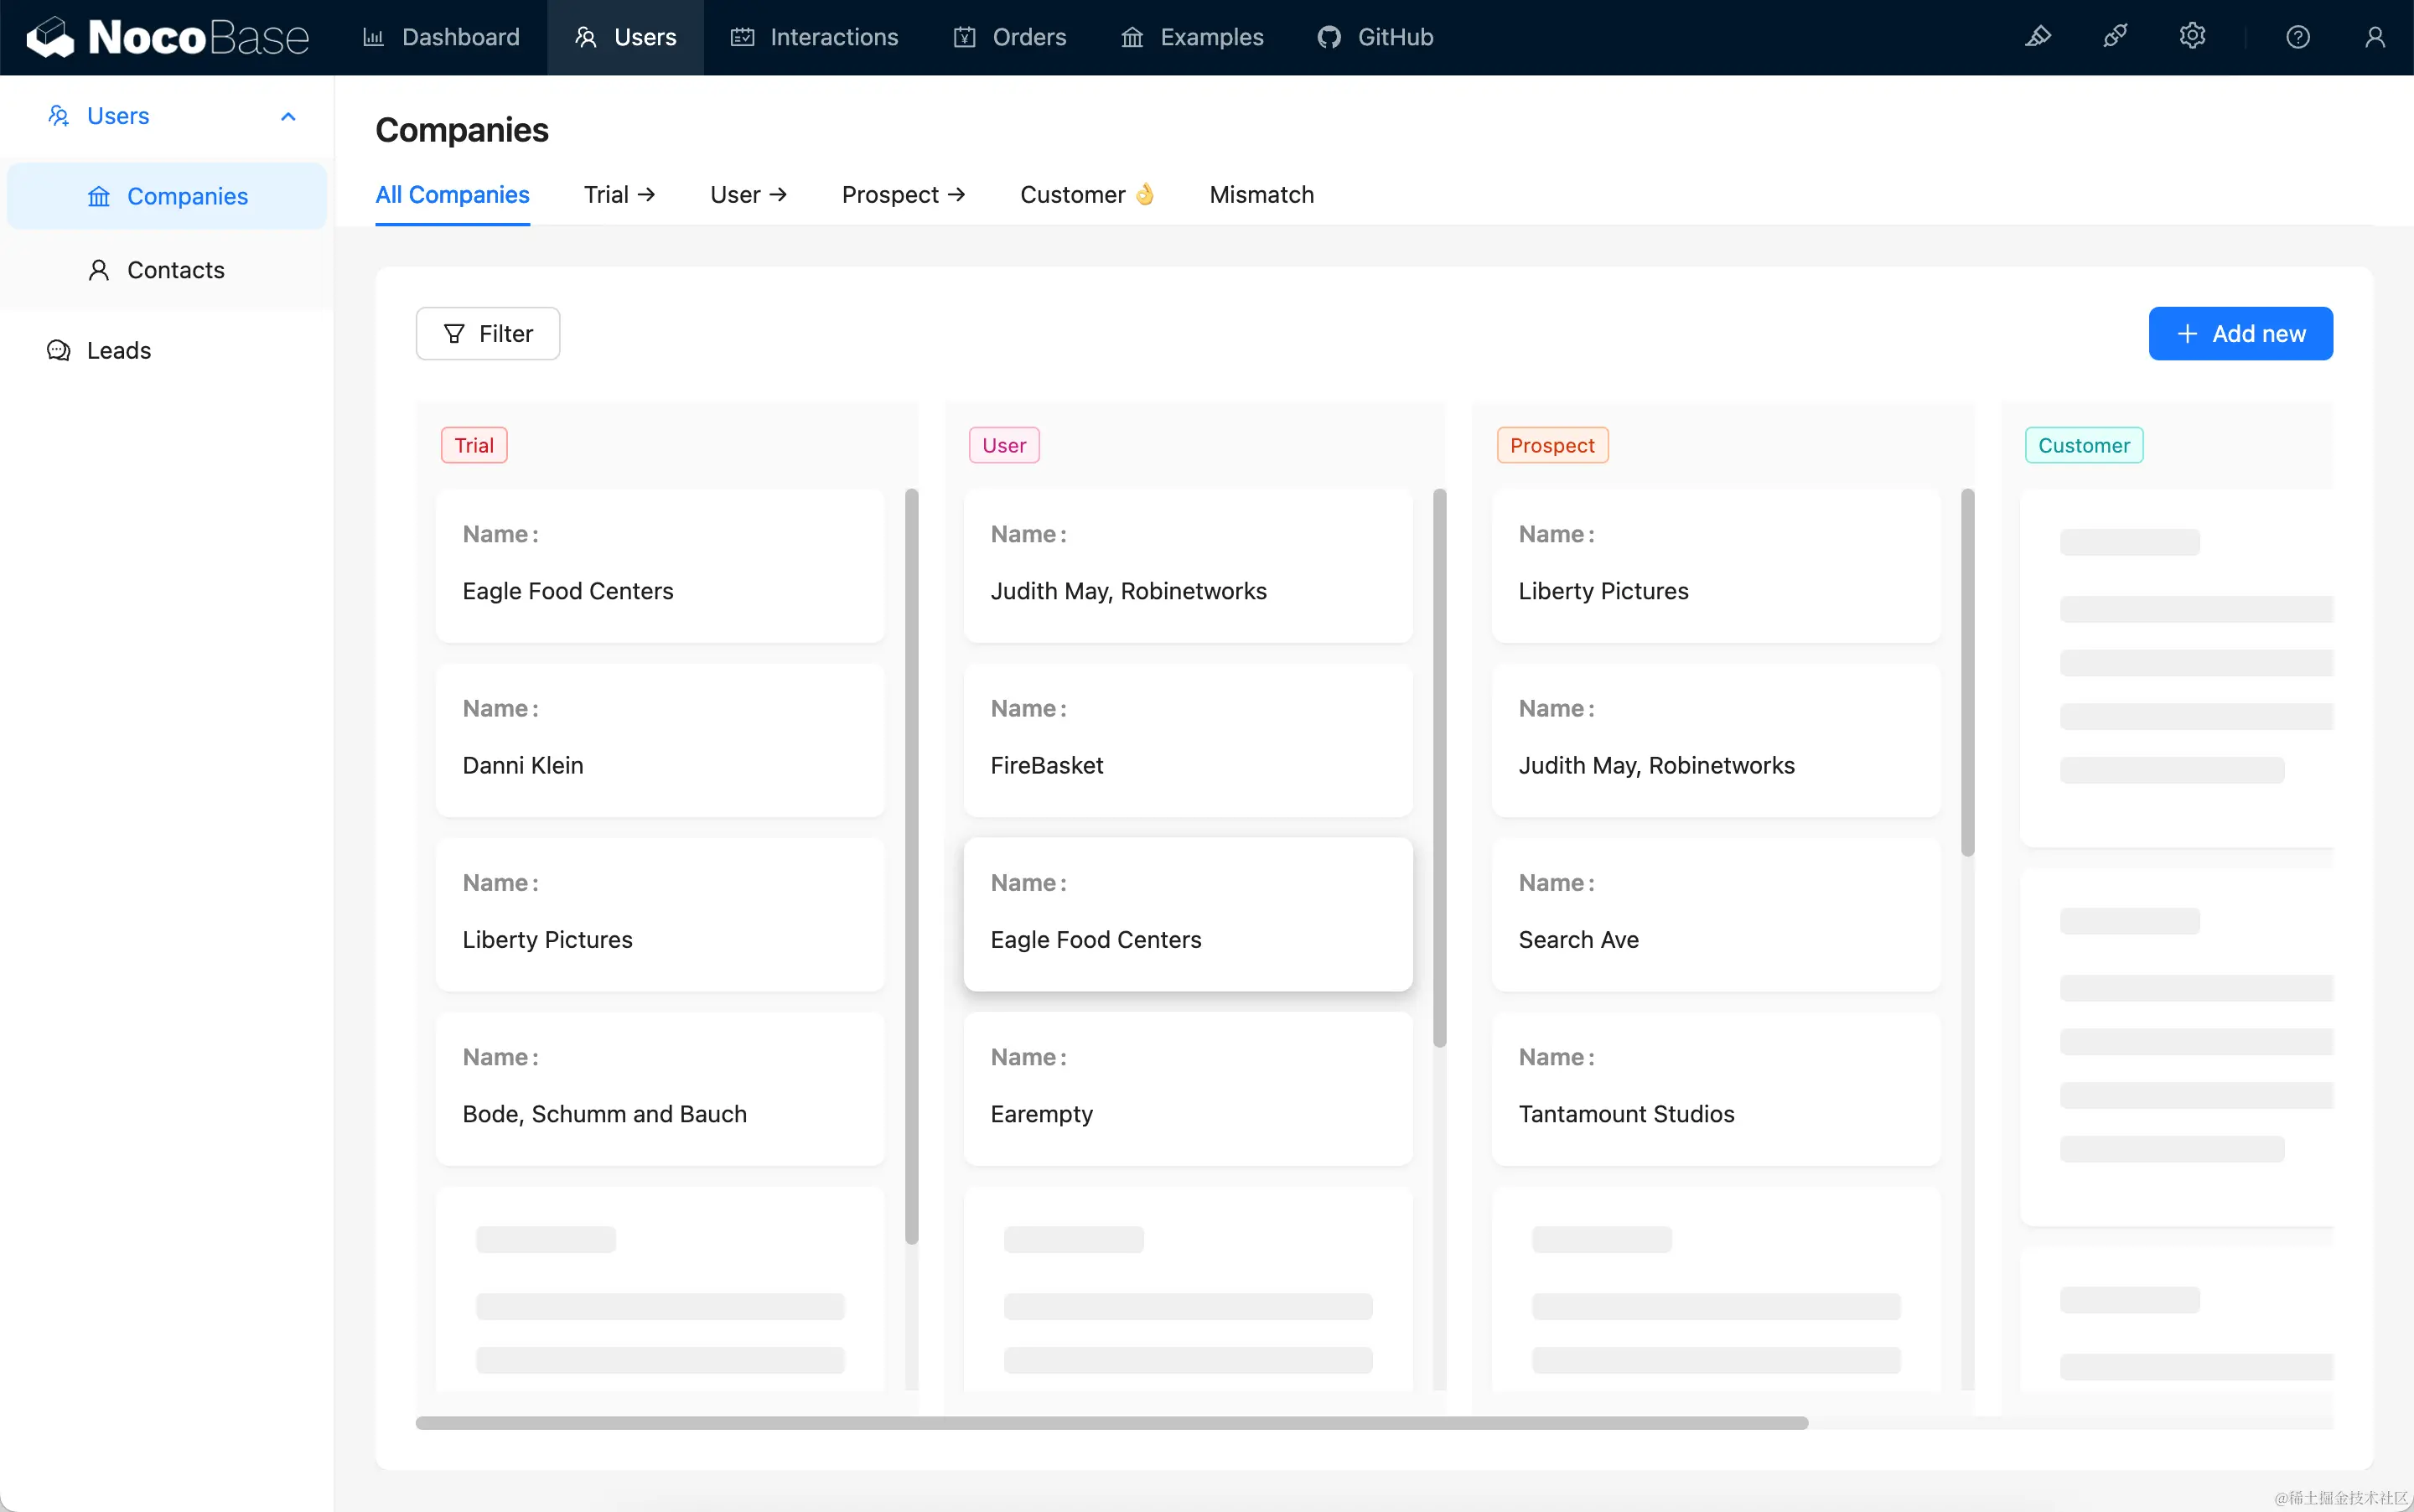Switch to the Mismatch tab
This screenshot has width=2414, height=1512.
pos(1261,194)
